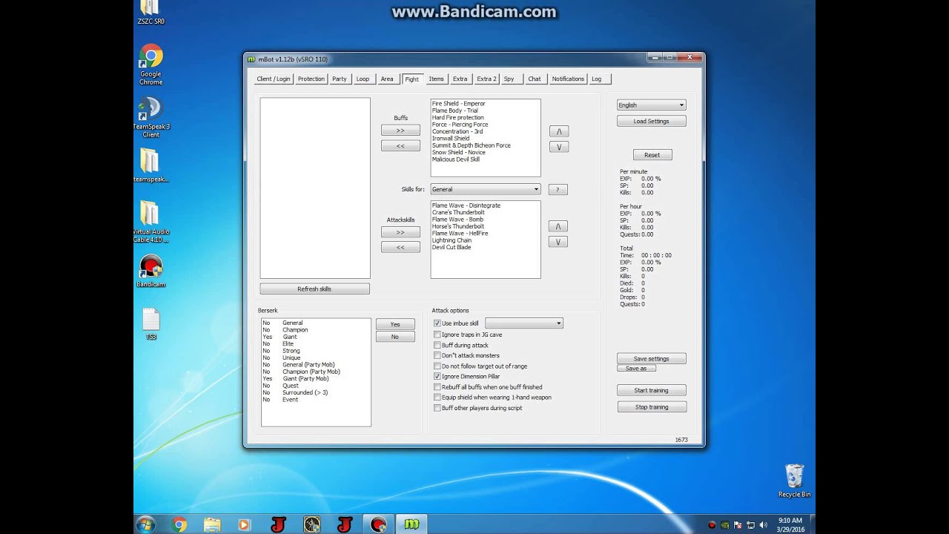Click the red recording tray icon
Image resolution: width=949 pixels, height=534 pixels.
(x=712, y=525)
